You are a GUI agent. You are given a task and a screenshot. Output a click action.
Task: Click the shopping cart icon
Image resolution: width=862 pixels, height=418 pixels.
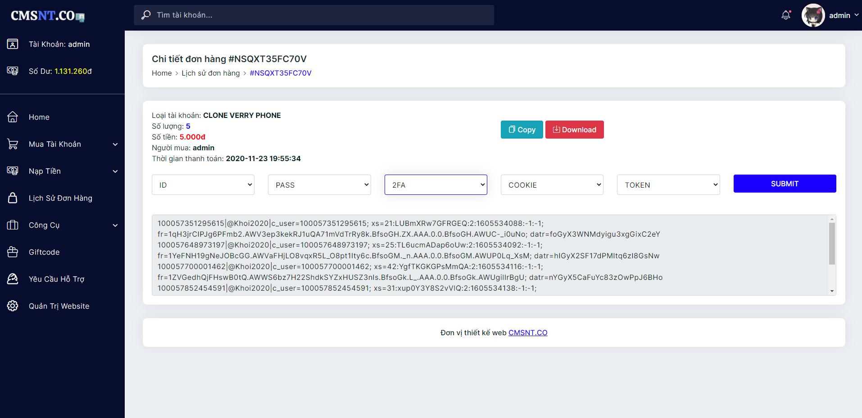[13, 144]
